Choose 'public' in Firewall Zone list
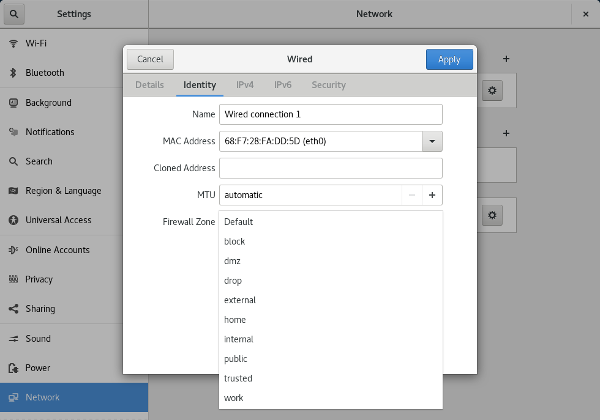The width and height of the screenshot is (600, 420). 236,359
